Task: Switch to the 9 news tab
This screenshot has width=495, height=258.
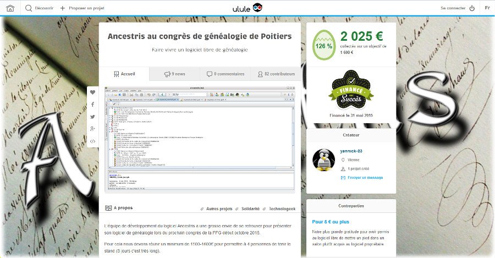Action: (174, 74)
